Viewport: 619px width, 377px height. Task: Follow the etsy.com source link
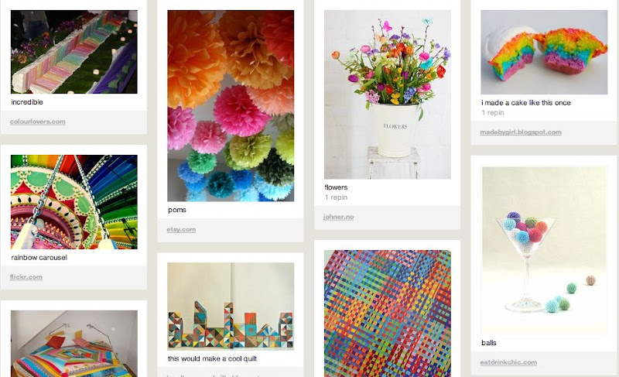point(181,229)
